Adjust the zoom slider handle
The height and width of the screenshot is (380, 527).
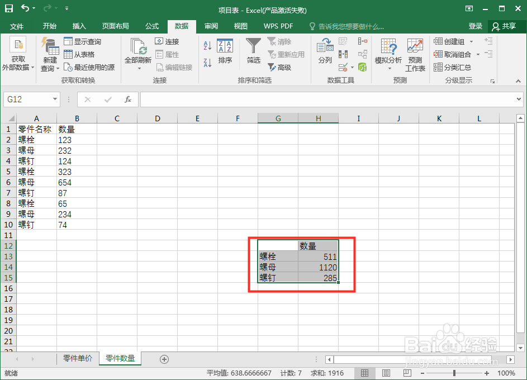(x=454, y=373)
